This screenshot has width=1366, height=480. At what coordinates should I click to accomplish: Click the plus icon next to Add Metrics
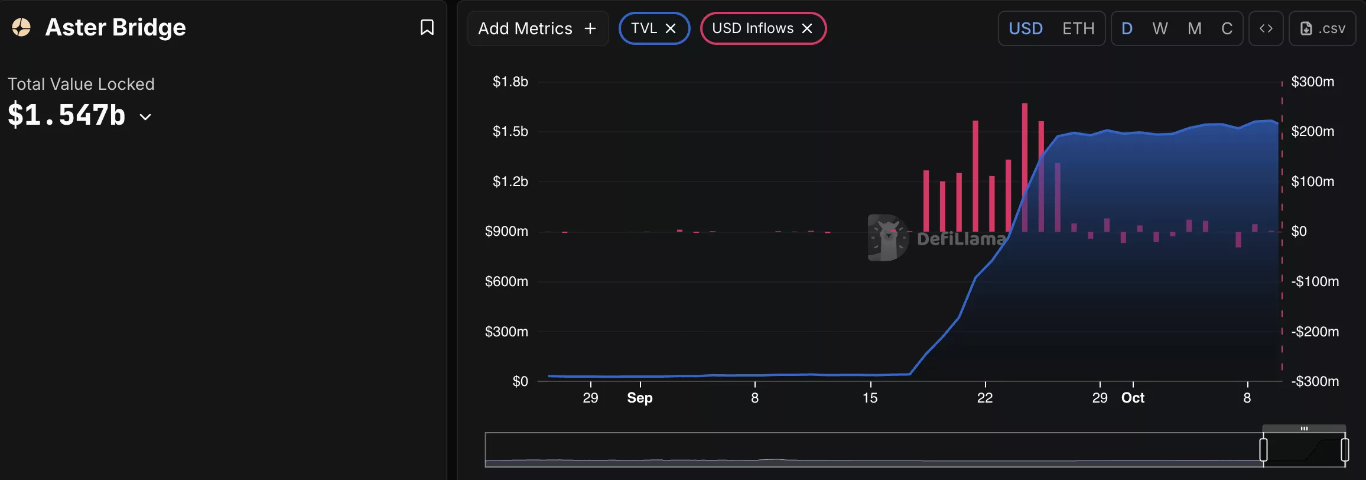click(x=590, y=28)
